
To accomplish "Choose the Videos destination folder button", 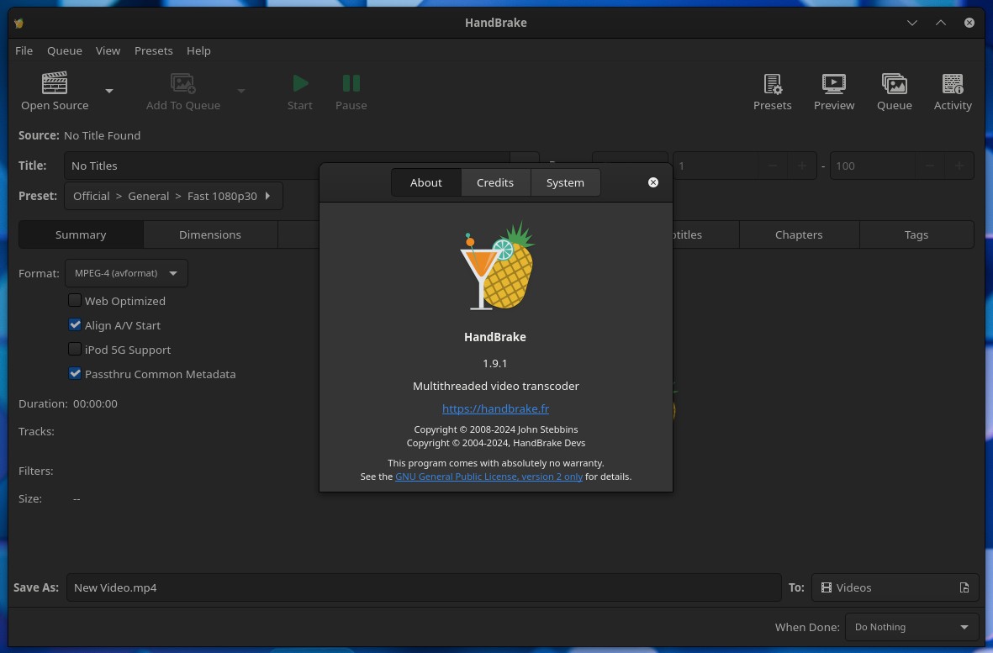I will tap(895, 587).
